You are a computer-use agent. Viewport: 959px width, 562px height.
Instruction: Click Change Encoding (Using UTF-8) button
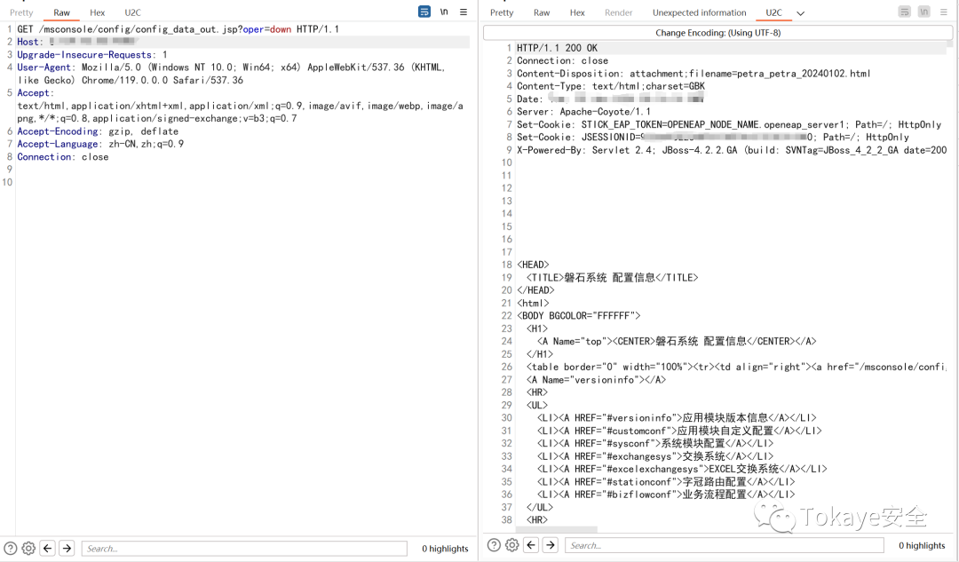(x=718, y=33)
